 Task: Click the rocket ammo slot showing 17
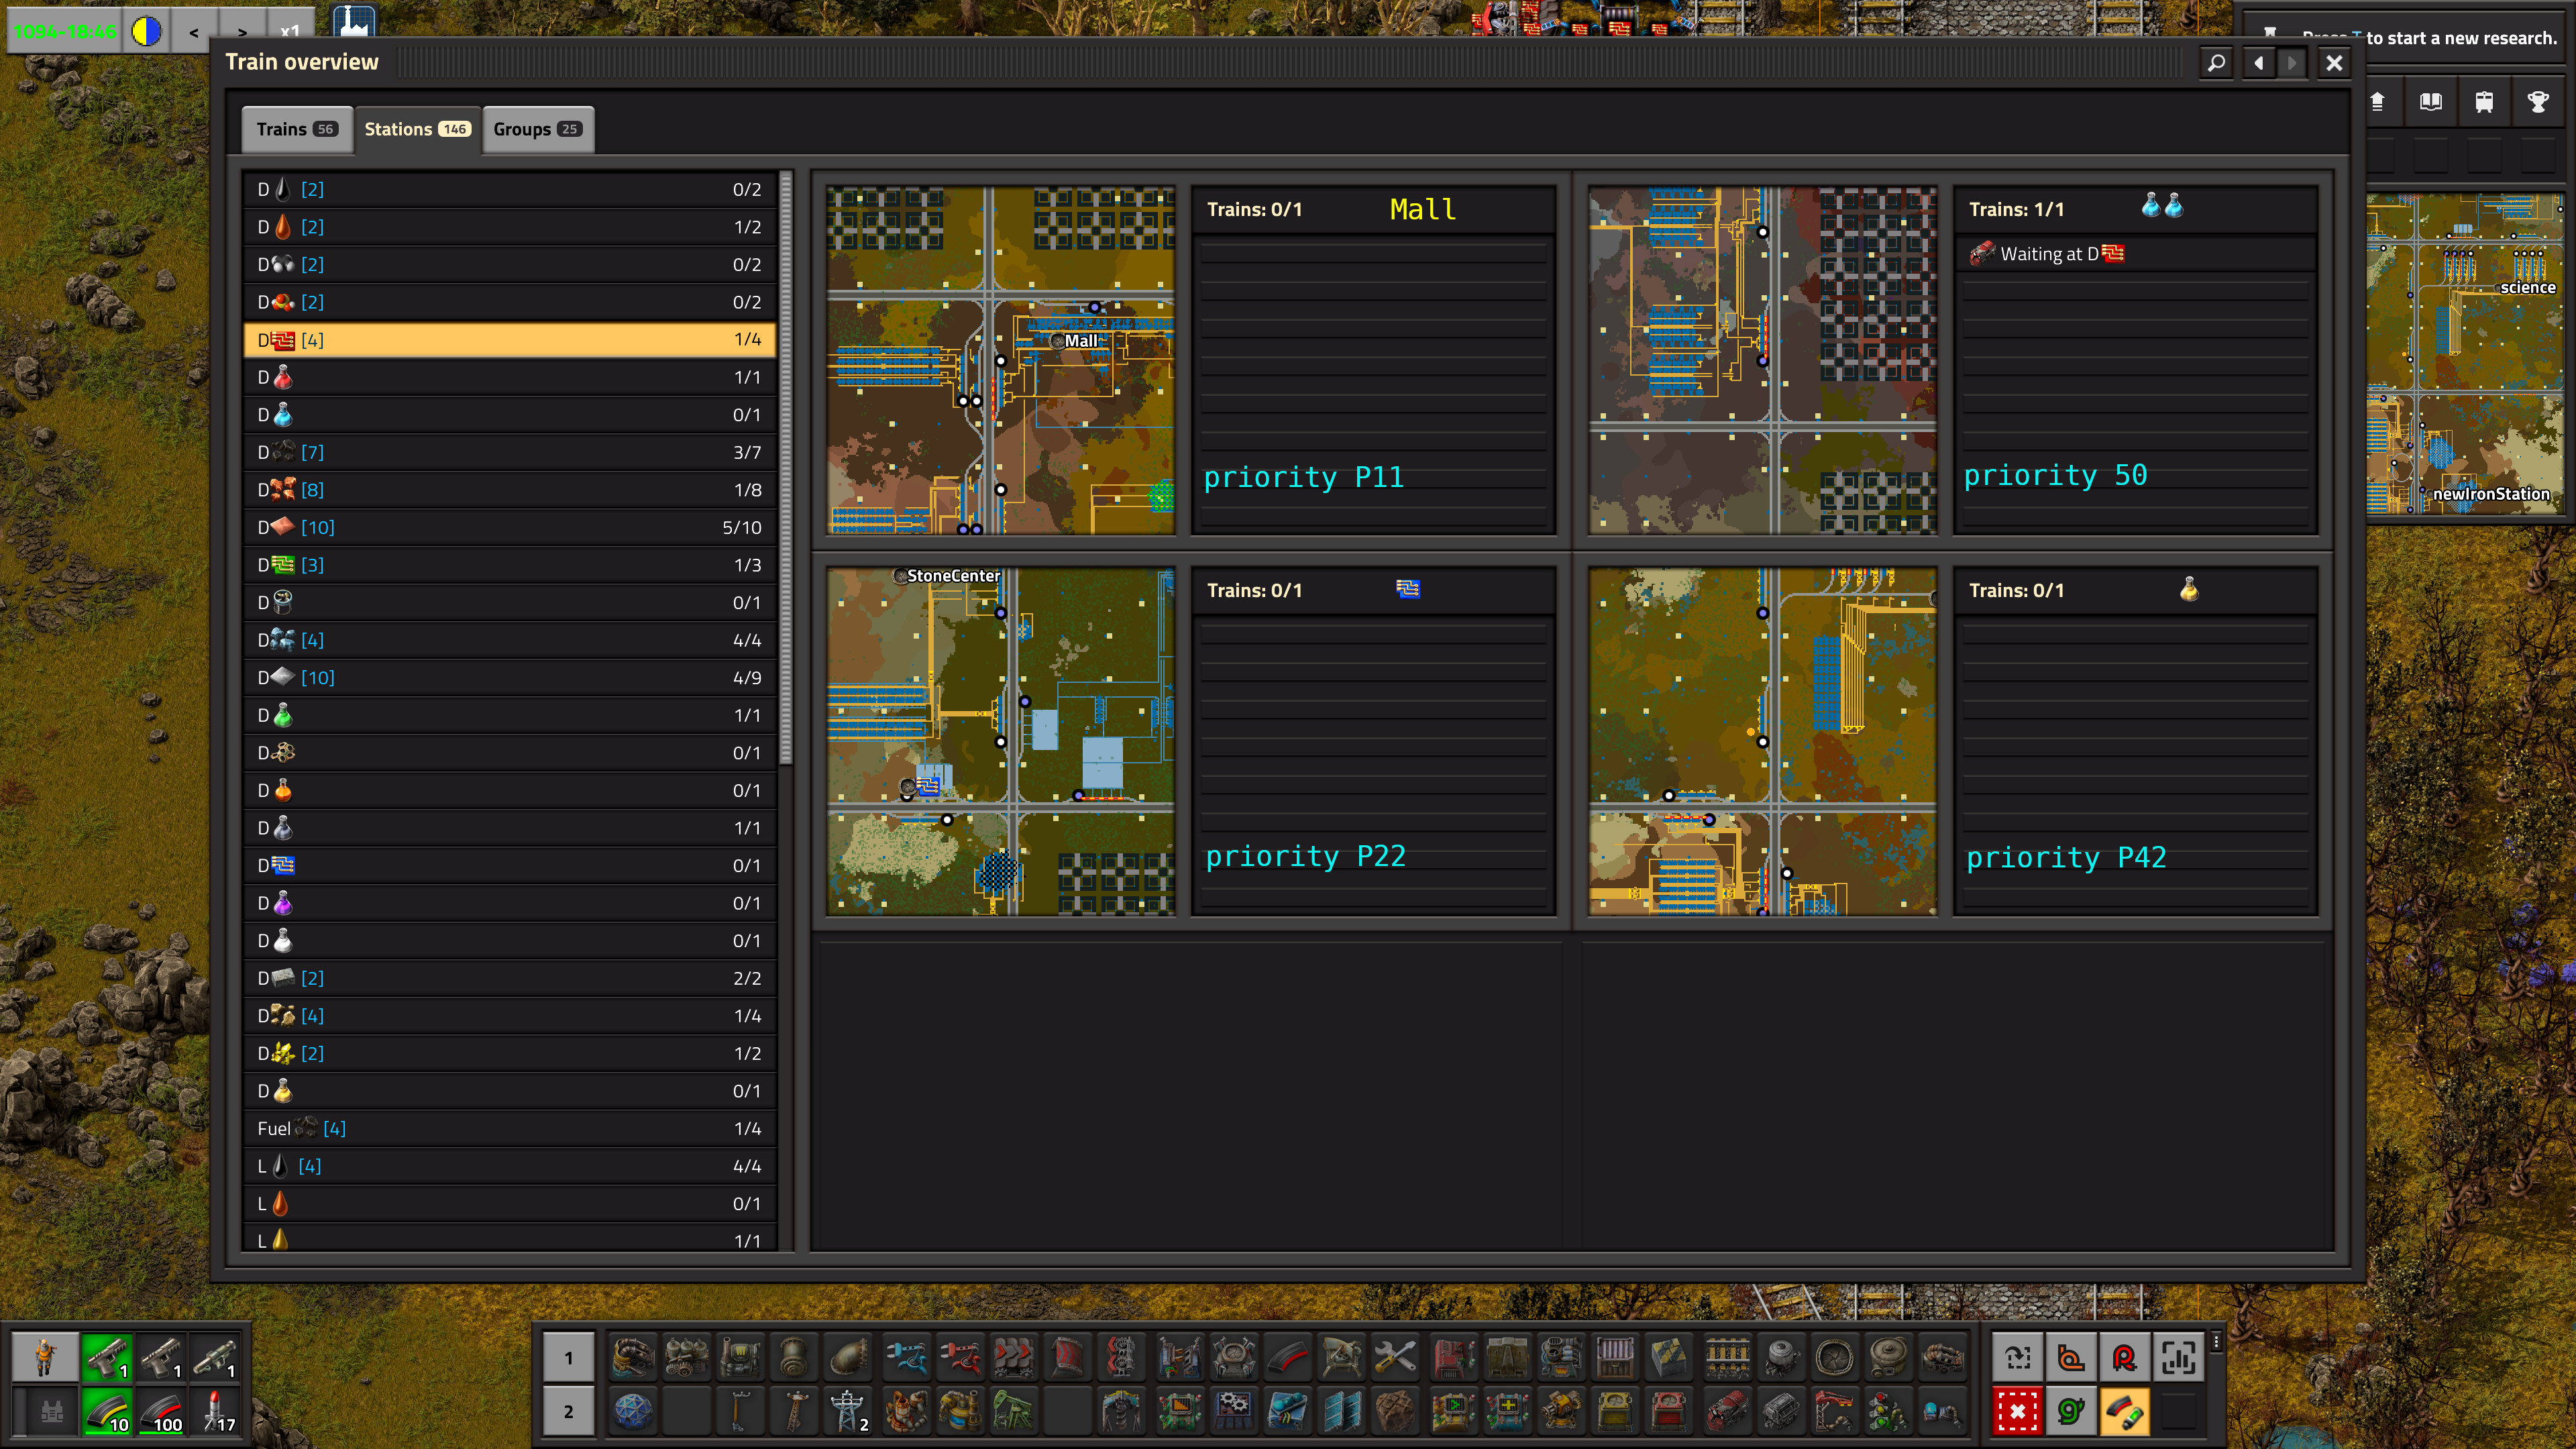click(214, 1411)
